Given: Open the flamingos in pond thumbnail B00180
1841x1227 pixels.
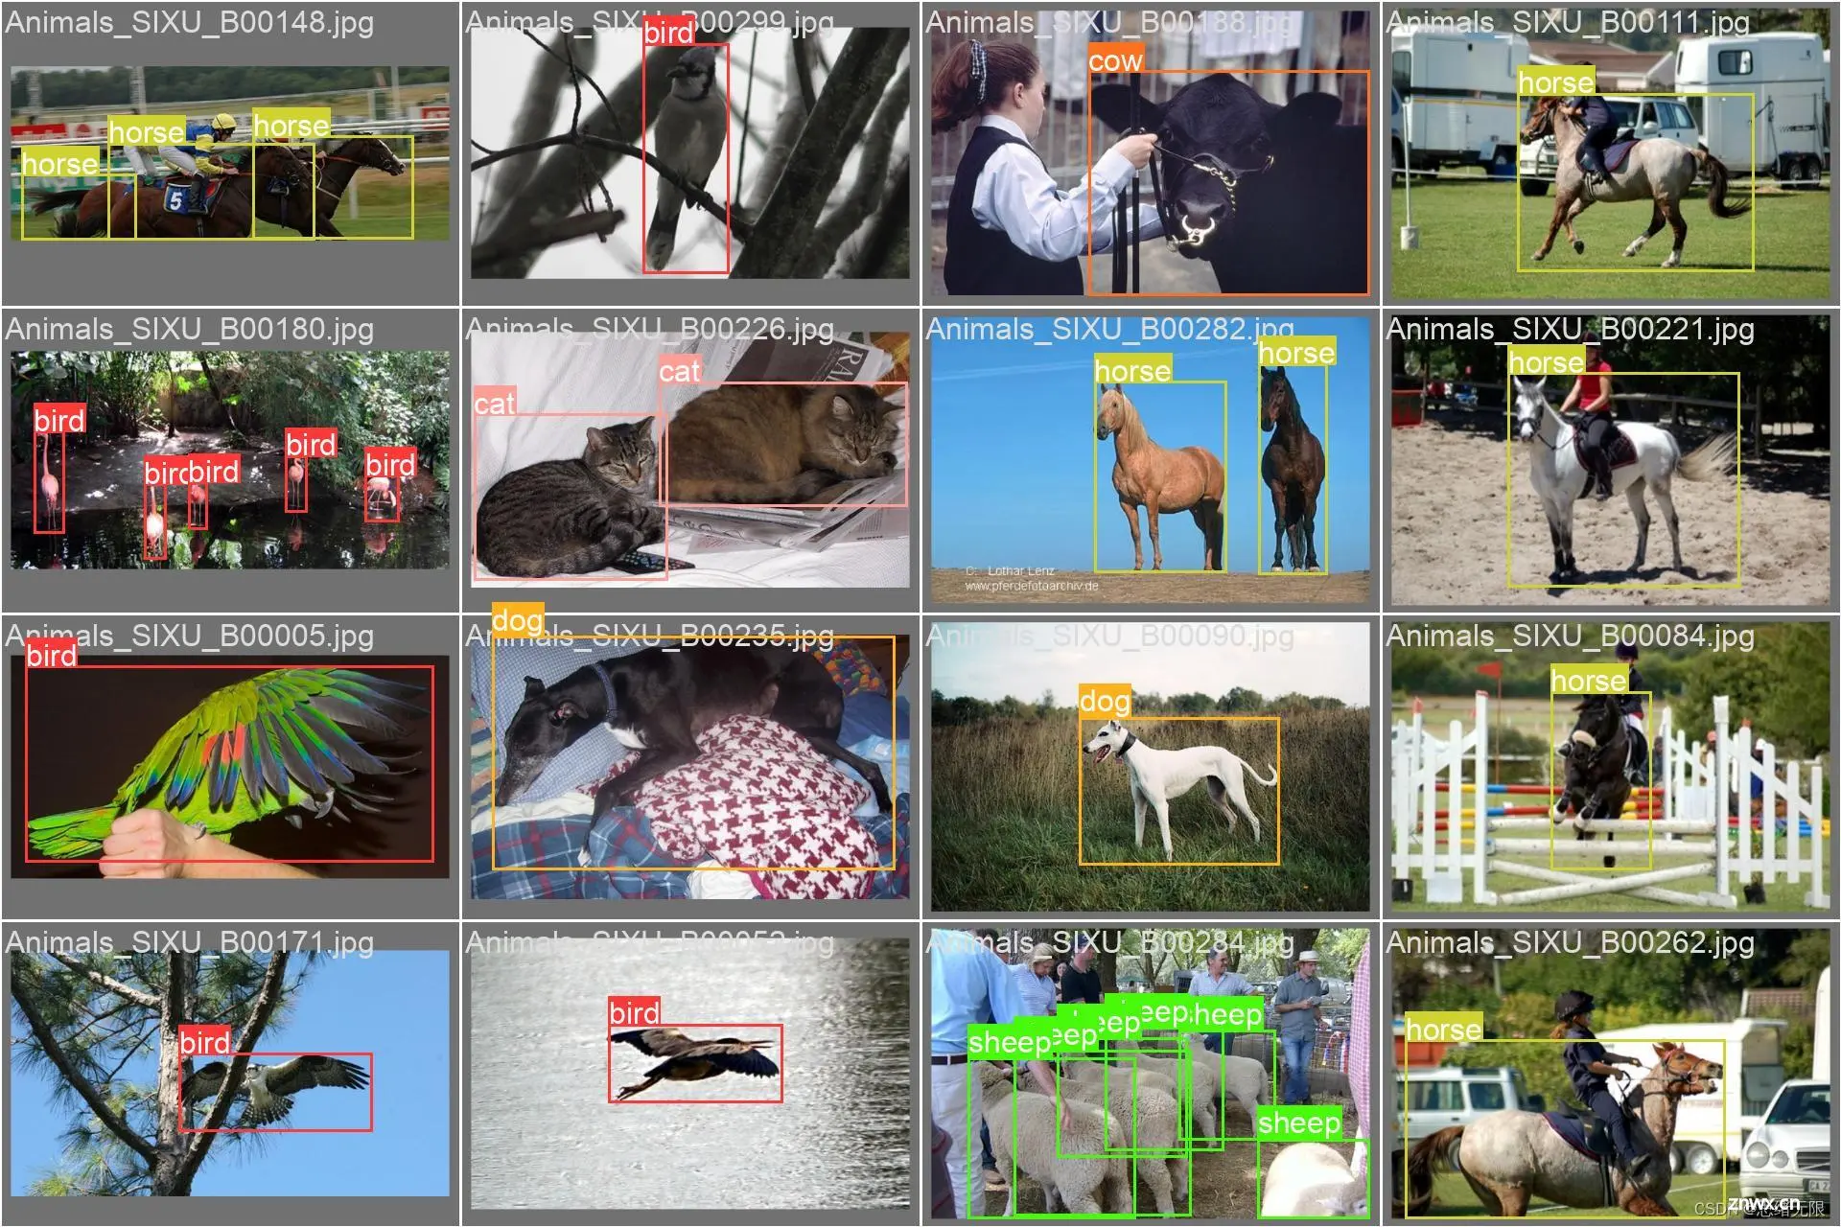Looking at the screenshot, I should pos(230,460).
